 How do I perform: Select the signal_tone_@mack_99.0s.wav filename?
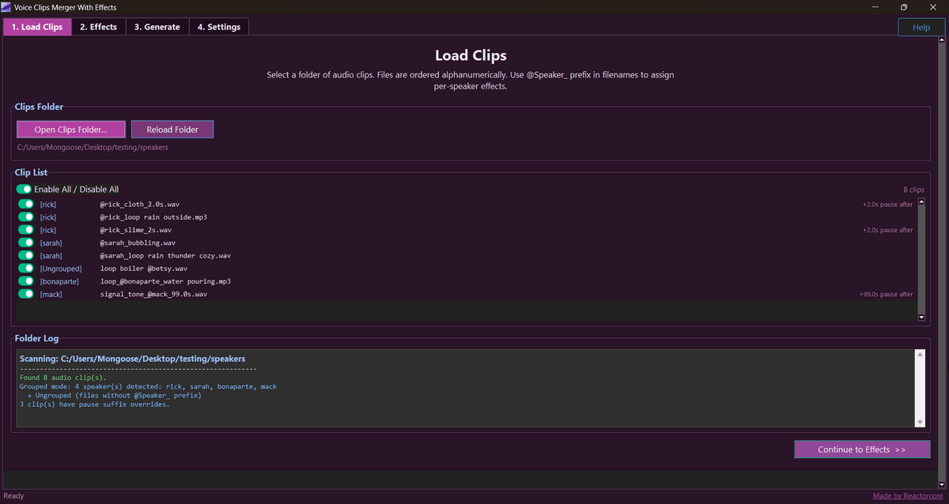(153, 294)
